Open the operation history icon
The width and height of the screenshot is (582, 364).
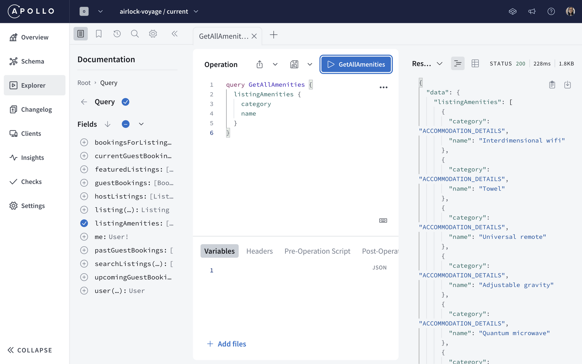pyautogui.click(x=117, y=34)
